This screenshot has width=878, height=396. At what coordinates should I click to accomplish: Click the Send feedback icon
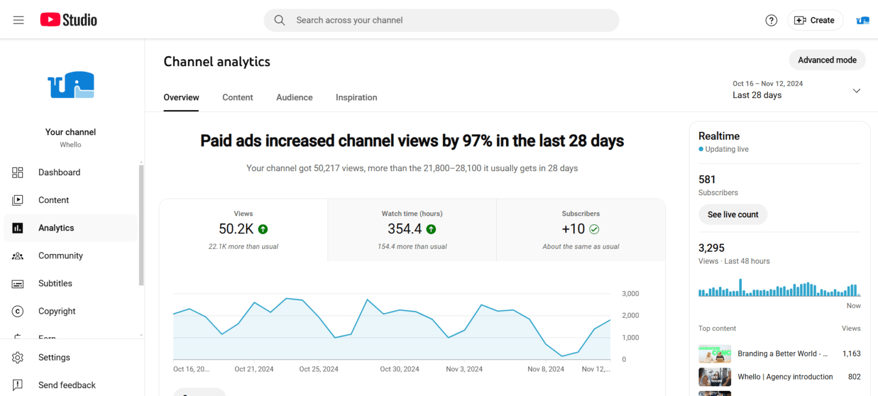tap(18, 385)
